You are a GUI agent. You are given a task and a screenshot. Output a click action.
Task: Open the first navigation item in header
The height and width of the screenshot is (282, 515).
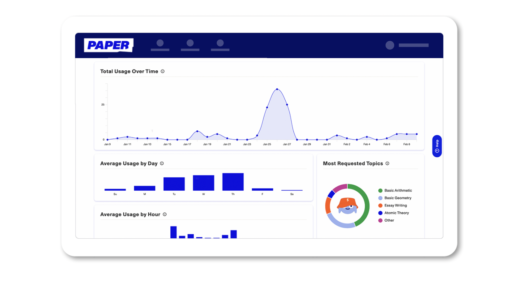click(160, 45)
